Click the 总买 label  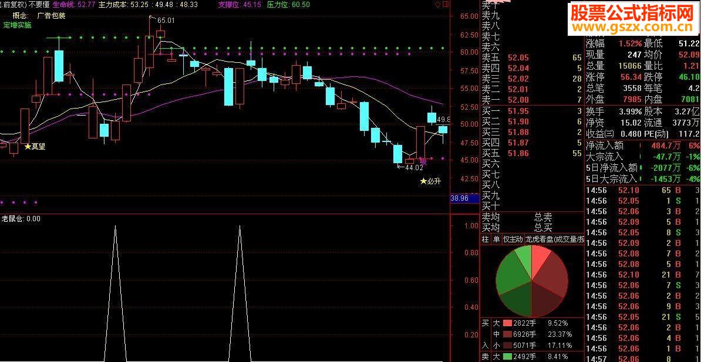coord(543,228)
